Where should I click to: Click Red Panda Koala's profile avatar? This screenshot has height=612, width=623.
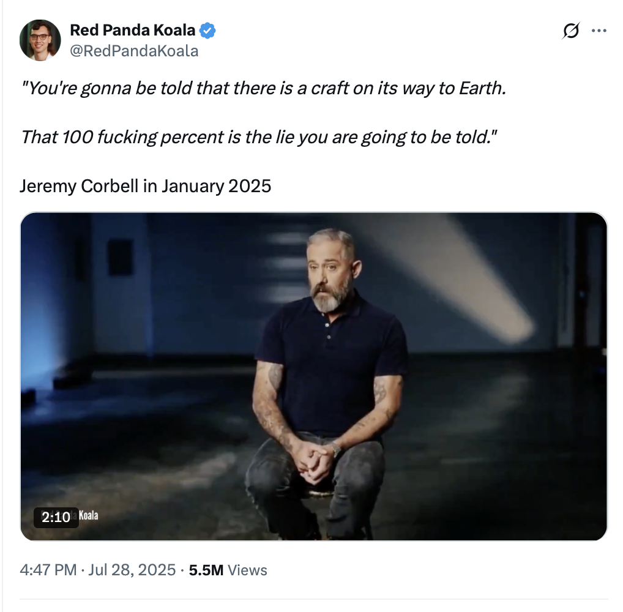(x=40, y=40)
